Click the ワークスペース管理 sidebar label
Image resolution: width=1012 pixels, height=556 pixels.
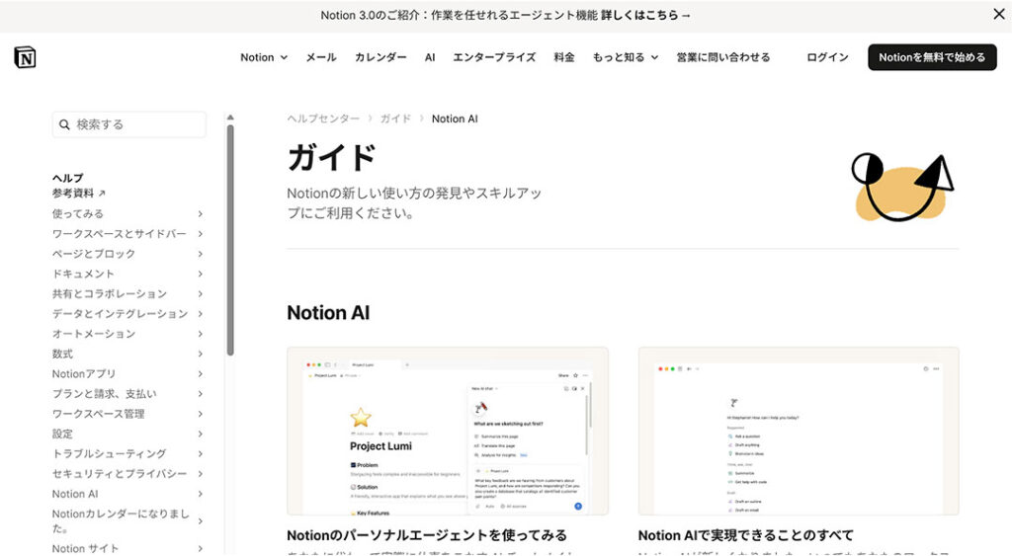pyautogui.click(x=98, y=414)
